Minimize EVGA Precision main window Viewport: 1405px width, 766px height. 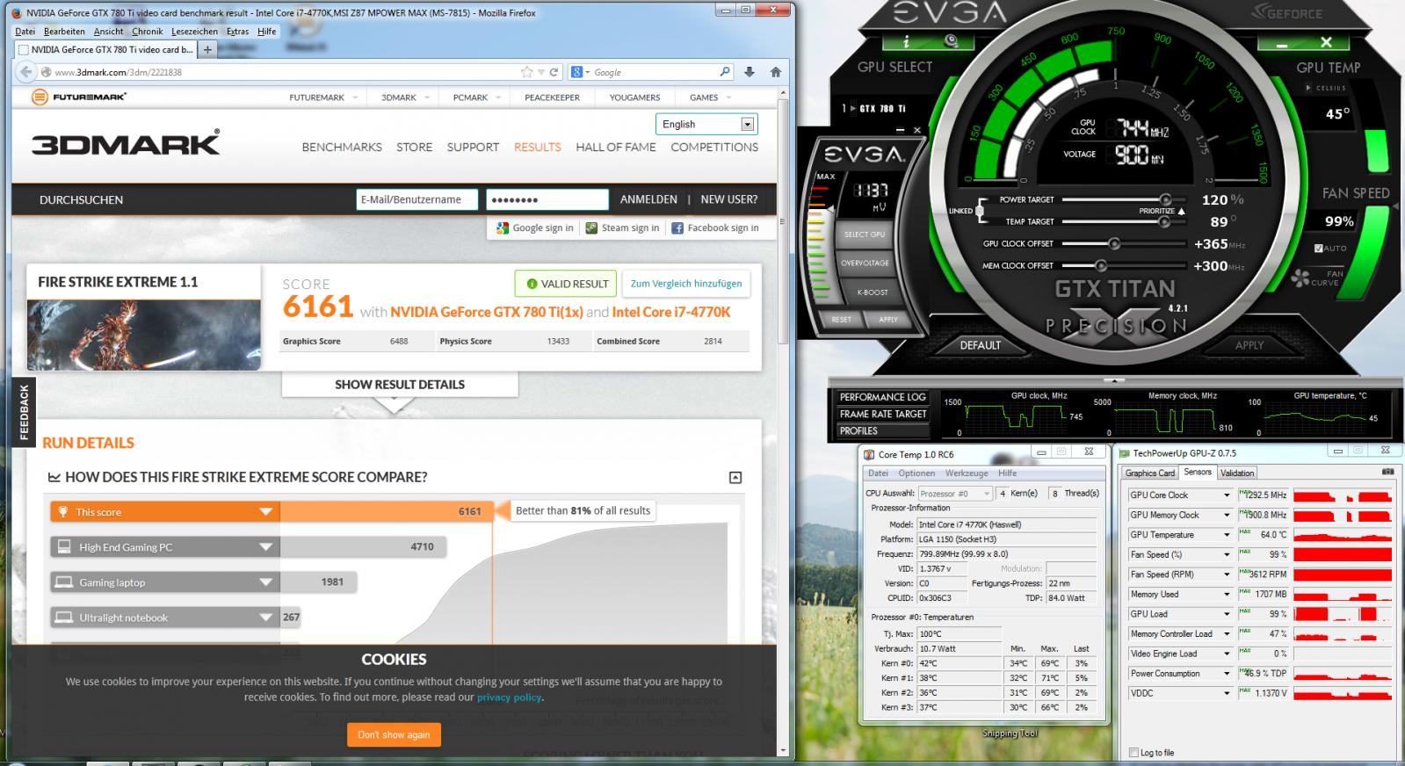[x=1283, y=42]
